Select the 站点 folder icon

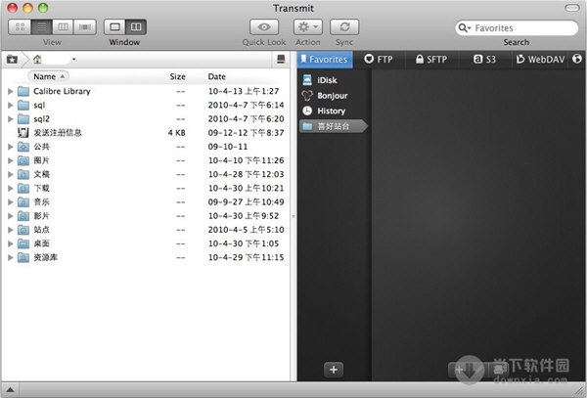pyautogui.click(x=23, y=230)
